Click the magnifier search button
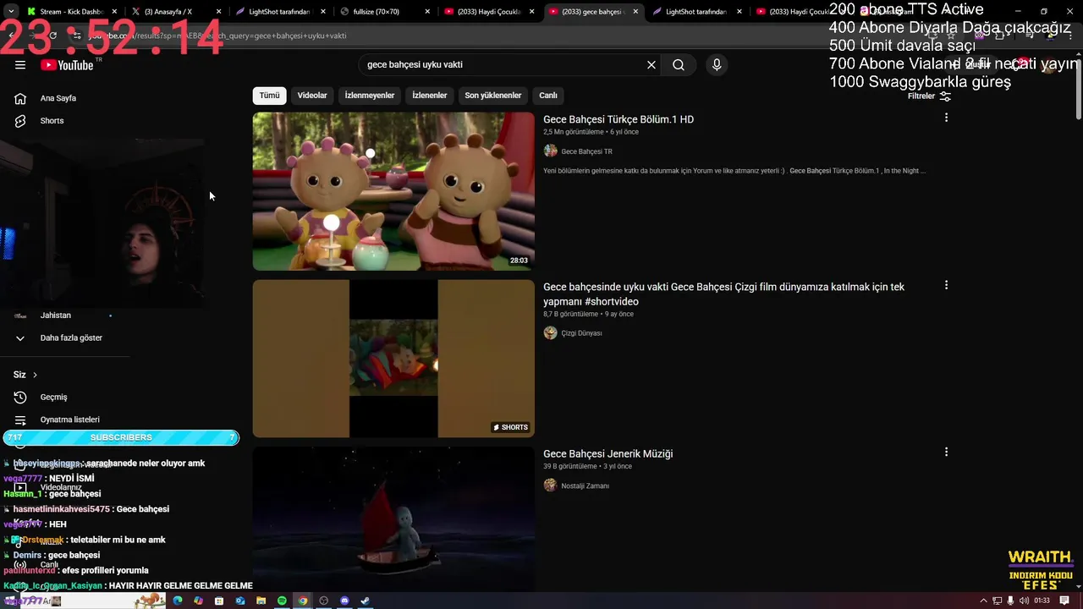This screenshot has height=609, width=1083. point(679,65)
